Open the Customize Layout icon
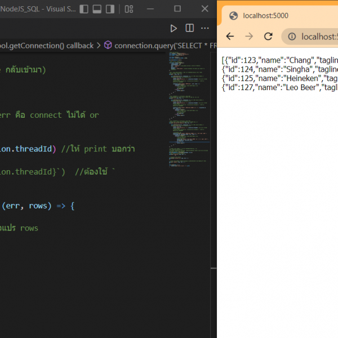 click(x=129, y=9)
